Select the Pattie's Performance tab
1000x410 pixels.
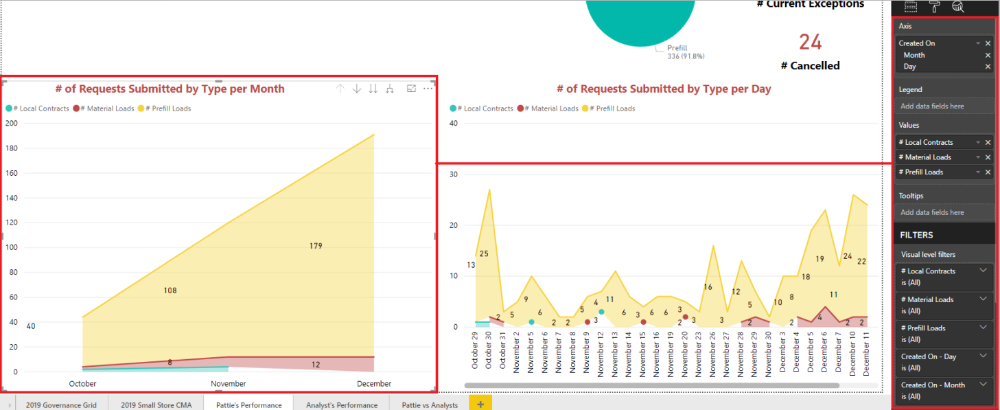pos(248,405)
